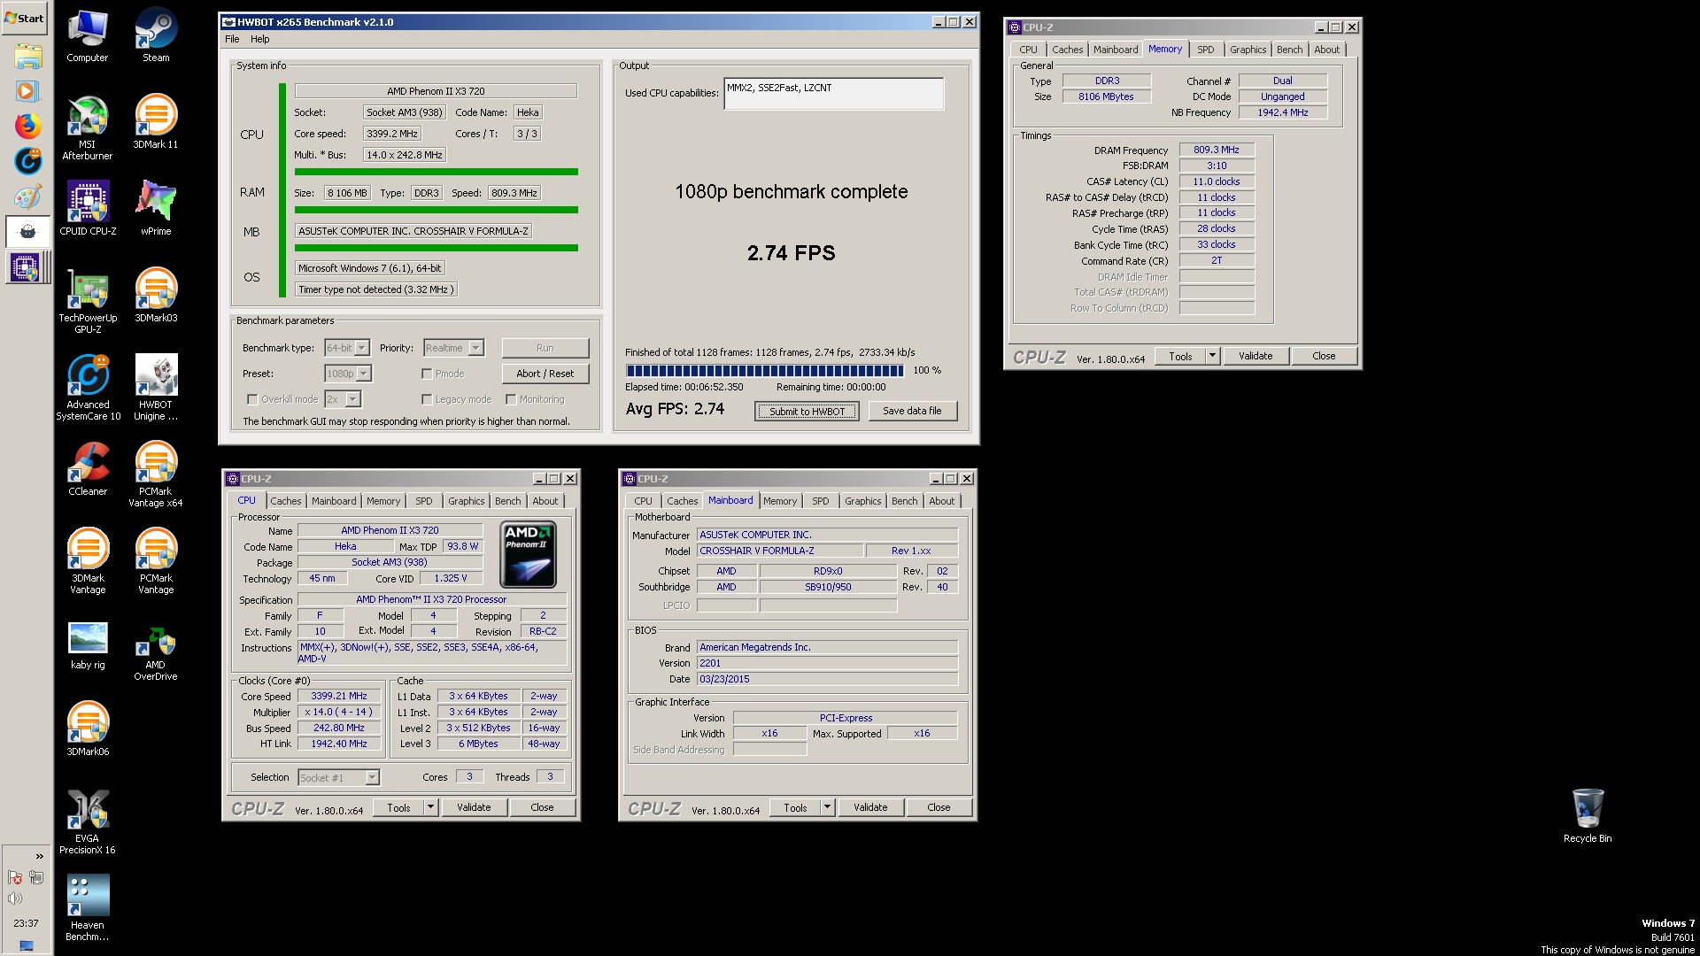Open the Recycle Bin

1588,816
